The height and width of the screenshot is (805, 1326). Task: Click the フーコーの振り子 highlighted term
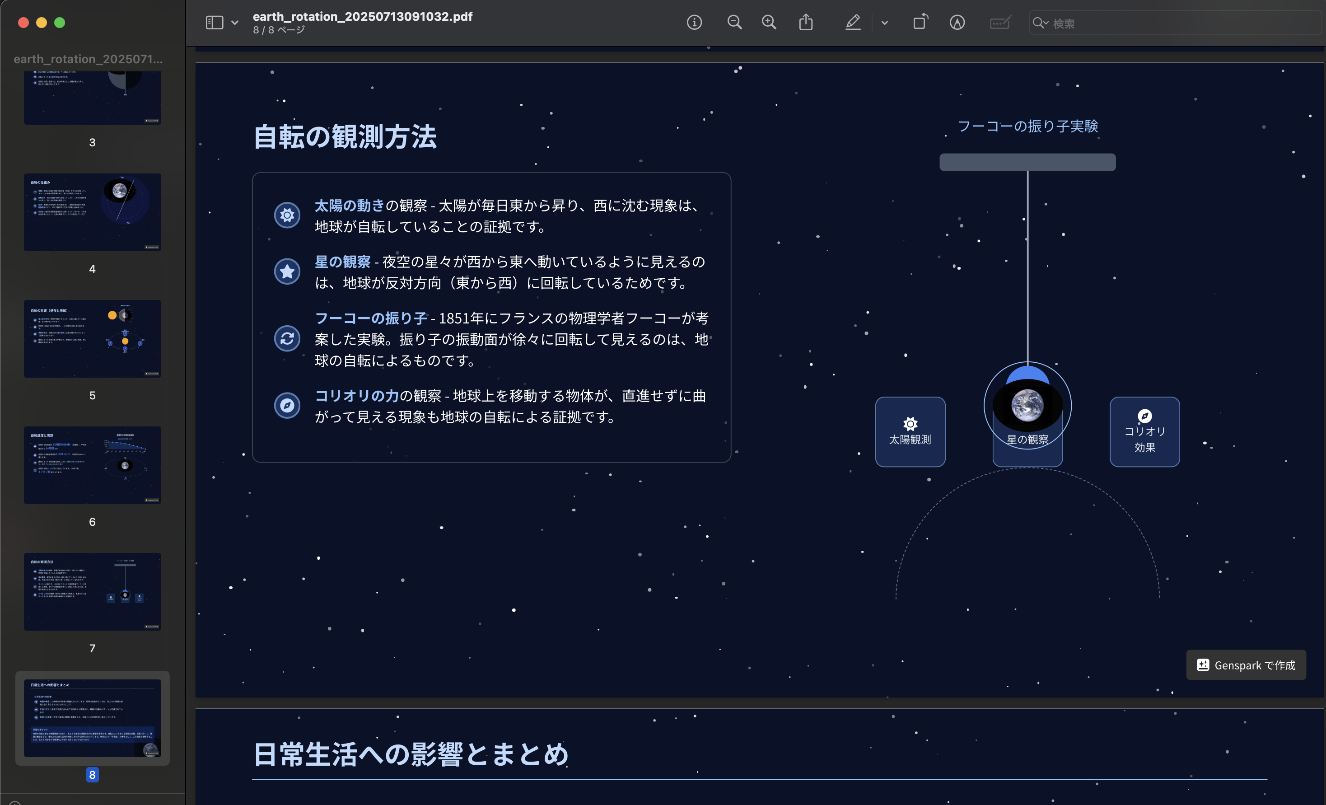coord(371,318)
